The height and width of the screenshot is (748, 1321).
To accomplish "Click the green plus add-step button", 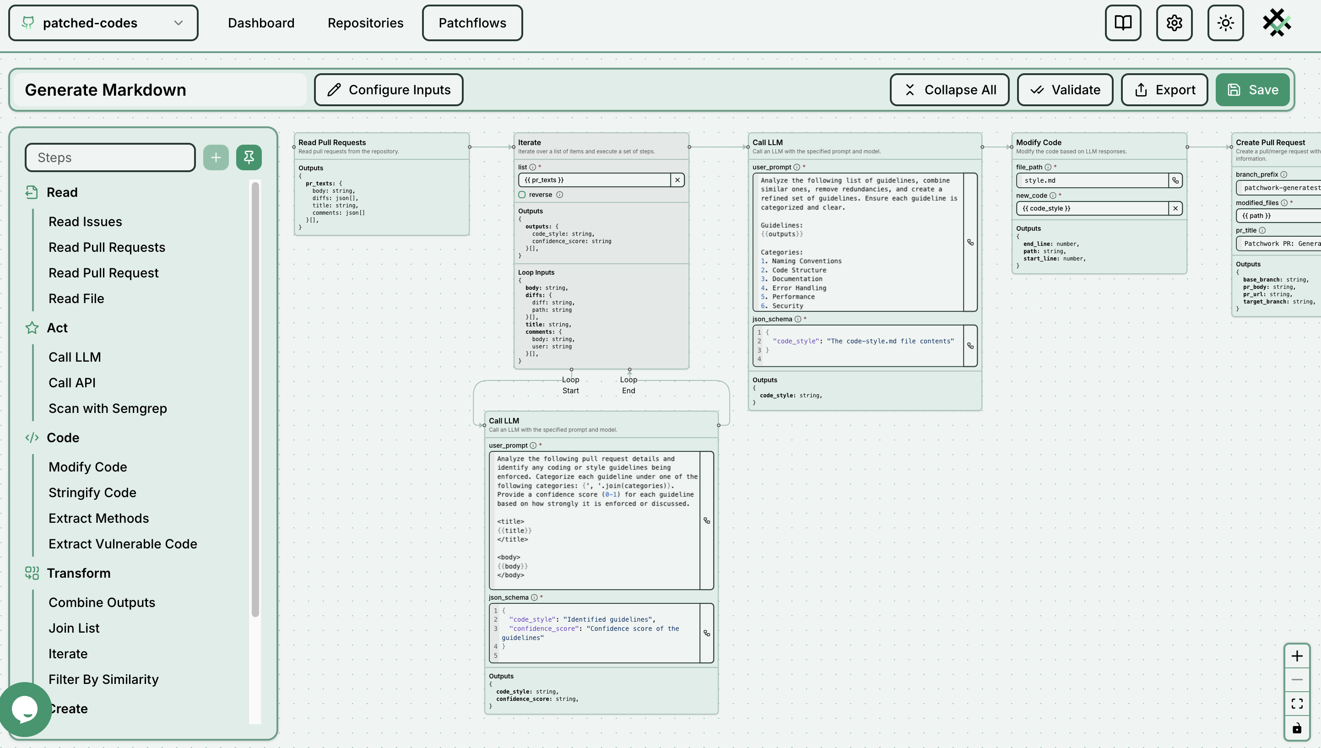I will [216, 157].
